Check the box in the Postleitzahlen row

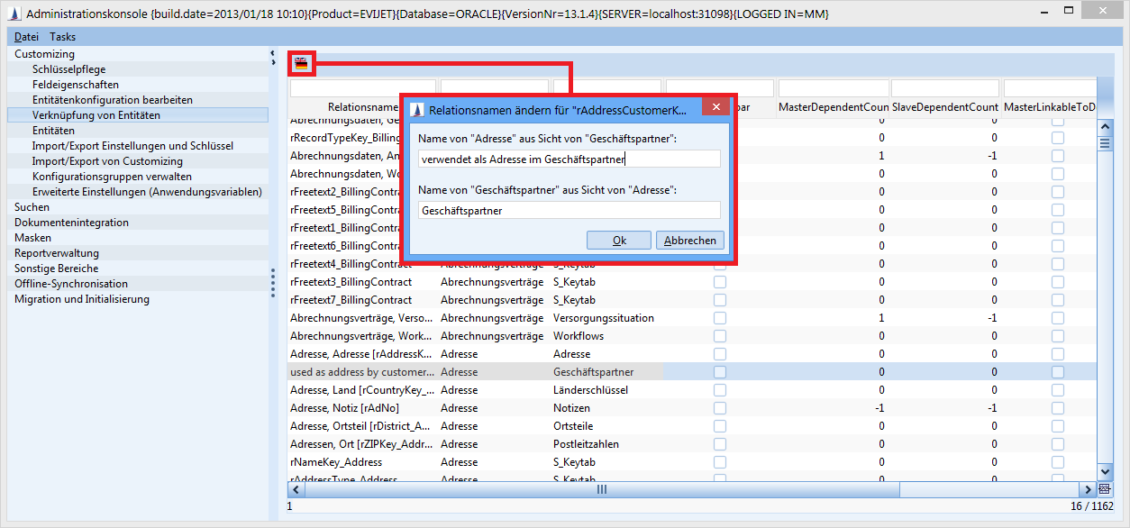(x=720, y=444)
